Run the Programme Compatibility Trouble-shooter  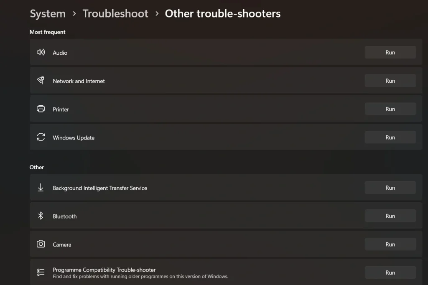click(390, 272)
